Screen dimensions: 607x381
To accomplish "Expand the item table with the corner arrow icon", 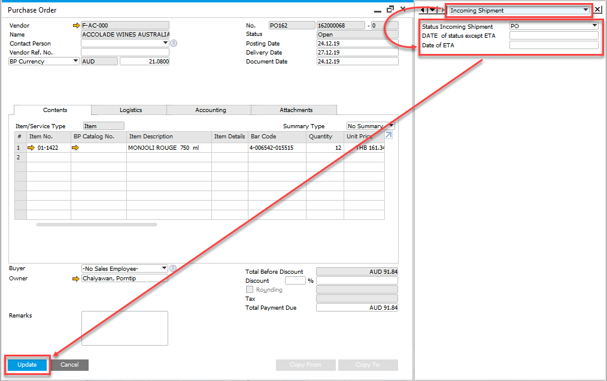I will (389, 135).
